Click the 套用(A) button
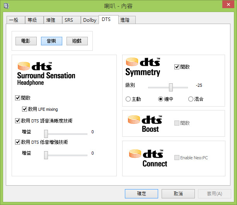The height and width of the screenshot is (205, 237). (215, 194)
